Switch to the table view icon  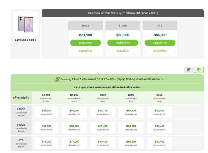(x=199, y=70)
